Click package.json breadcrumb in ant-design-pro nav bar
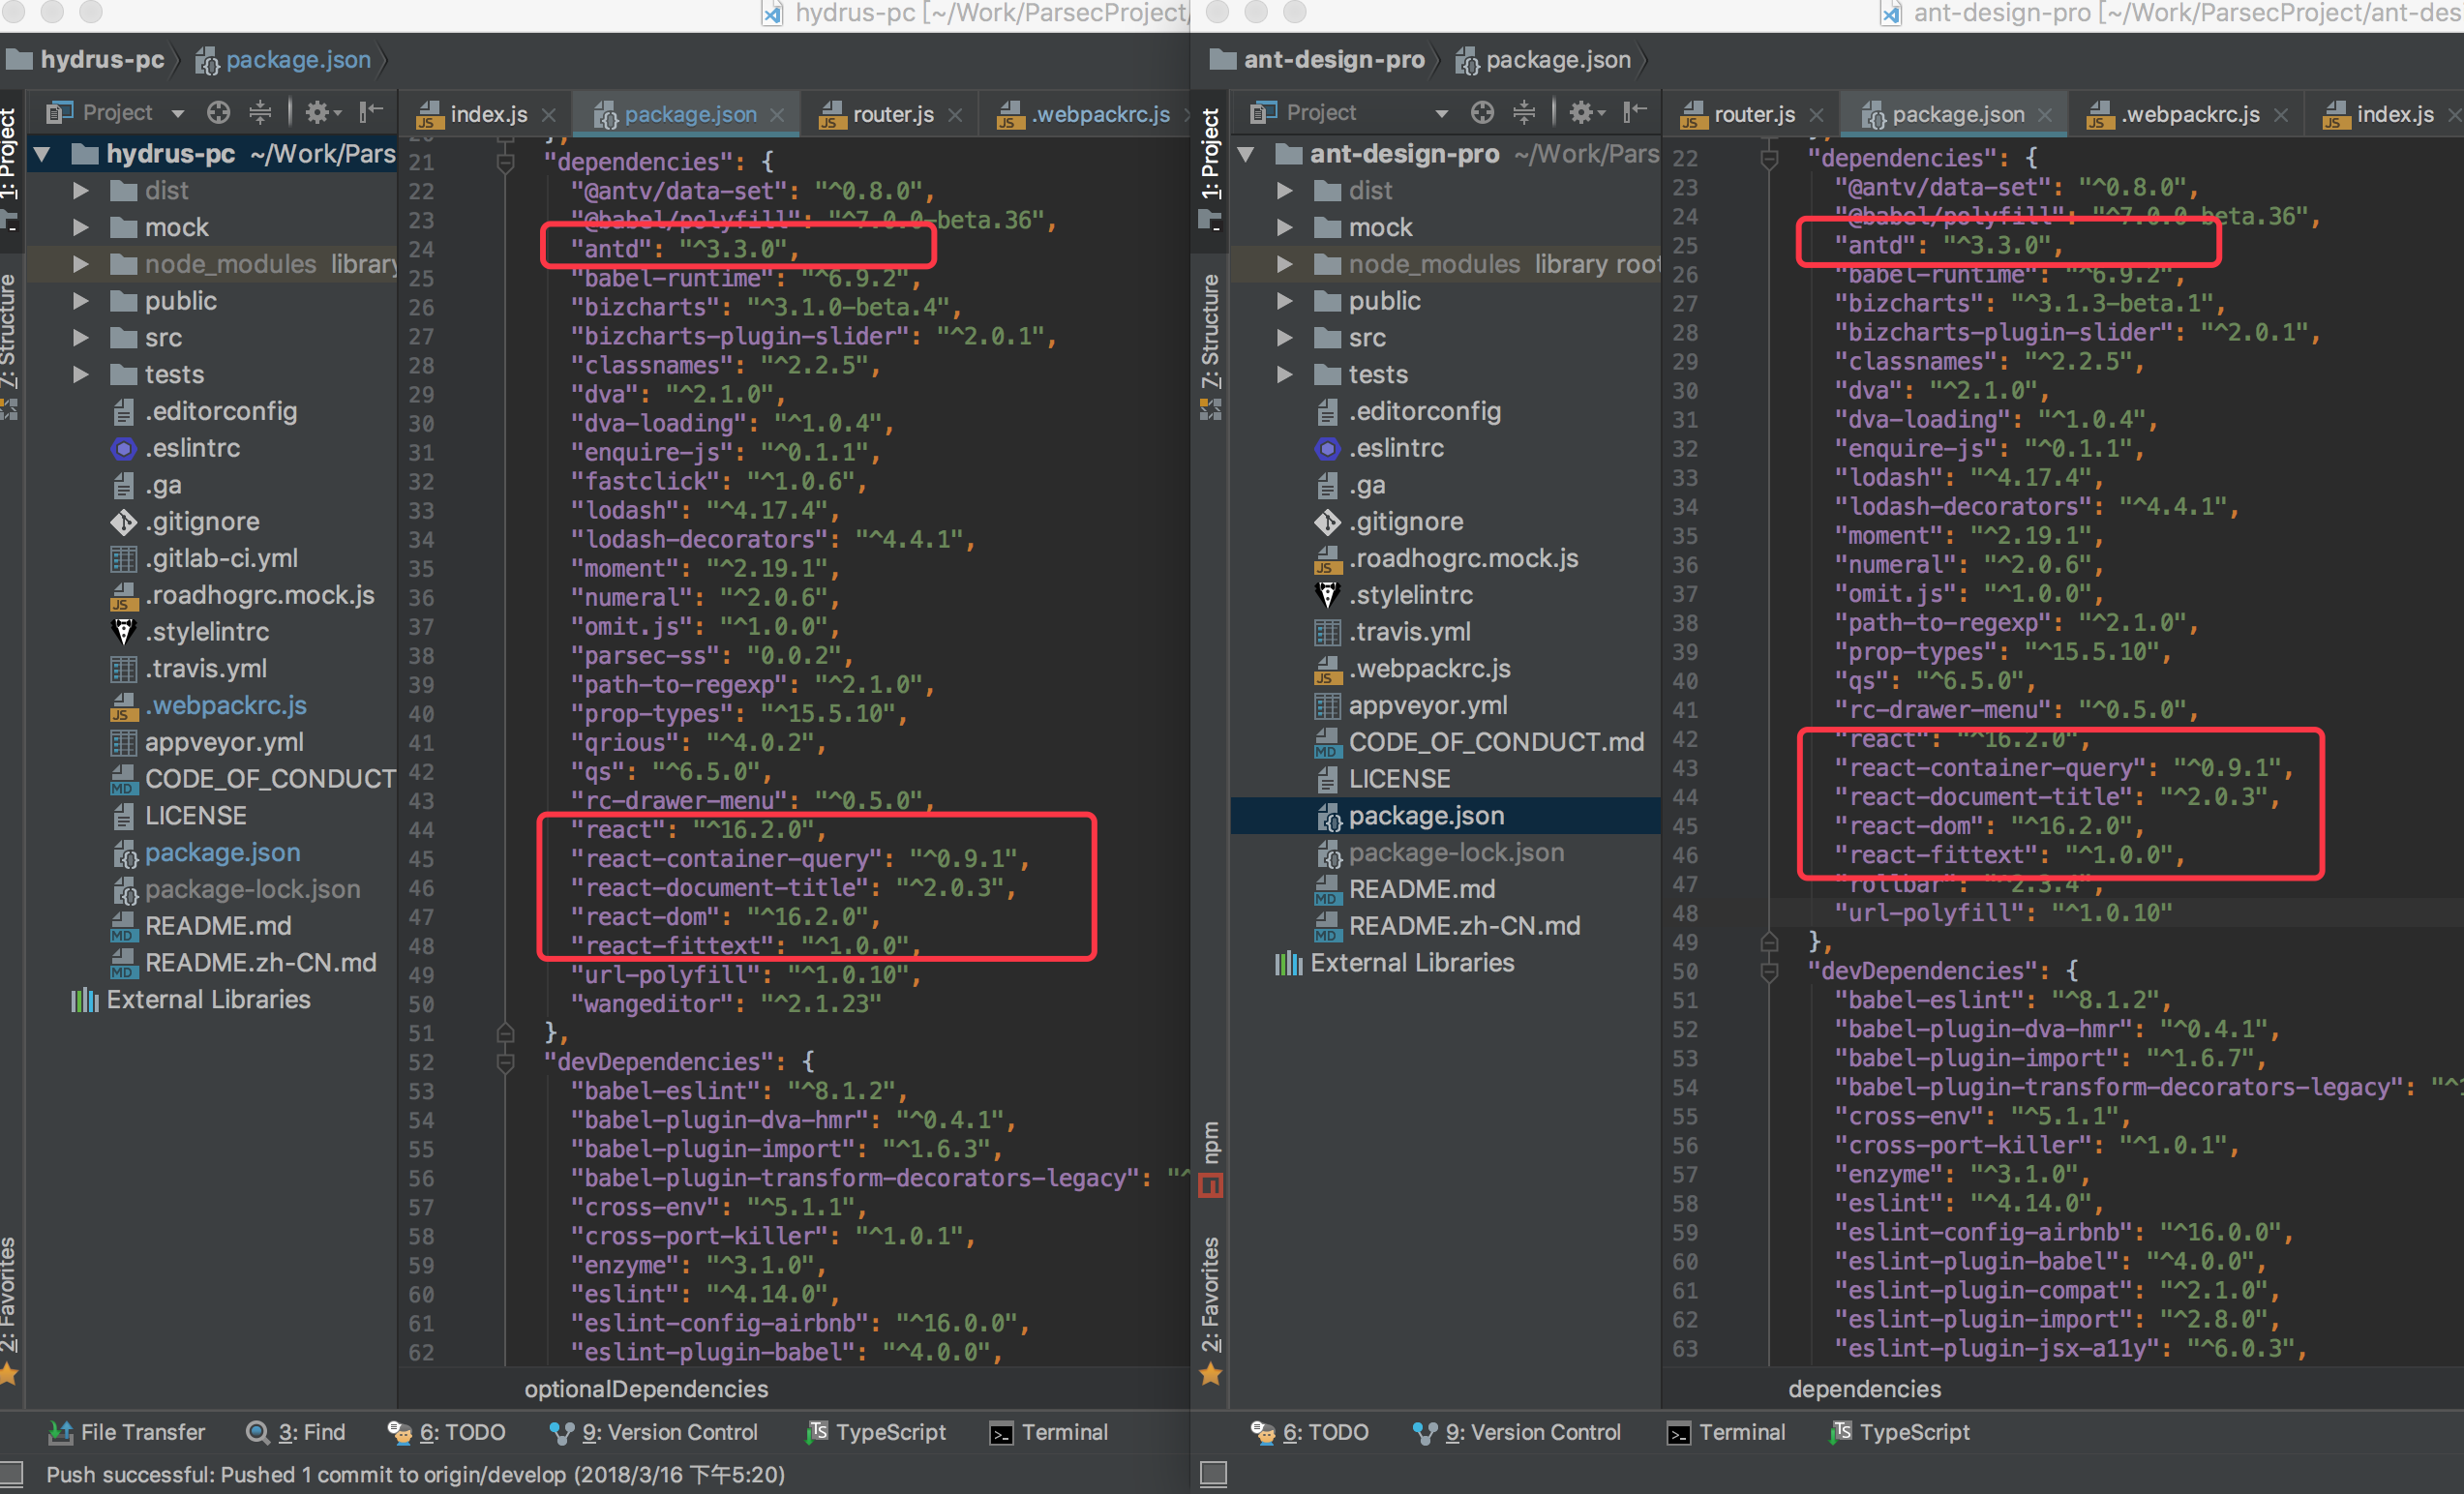The width and height of the screenshot is (2464, 1494). tap(1543, 60)
